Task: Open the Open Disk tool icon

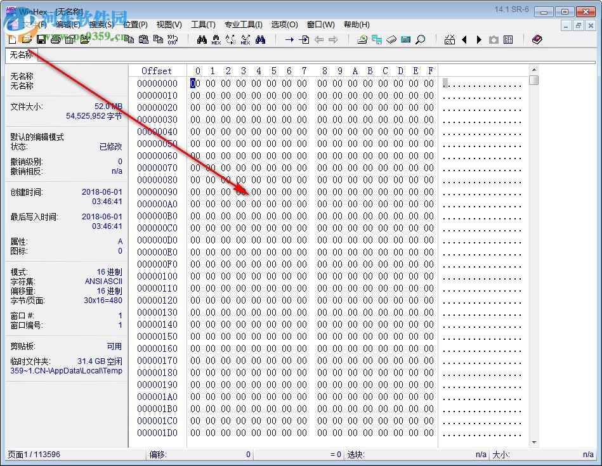Action: (362, 40)
